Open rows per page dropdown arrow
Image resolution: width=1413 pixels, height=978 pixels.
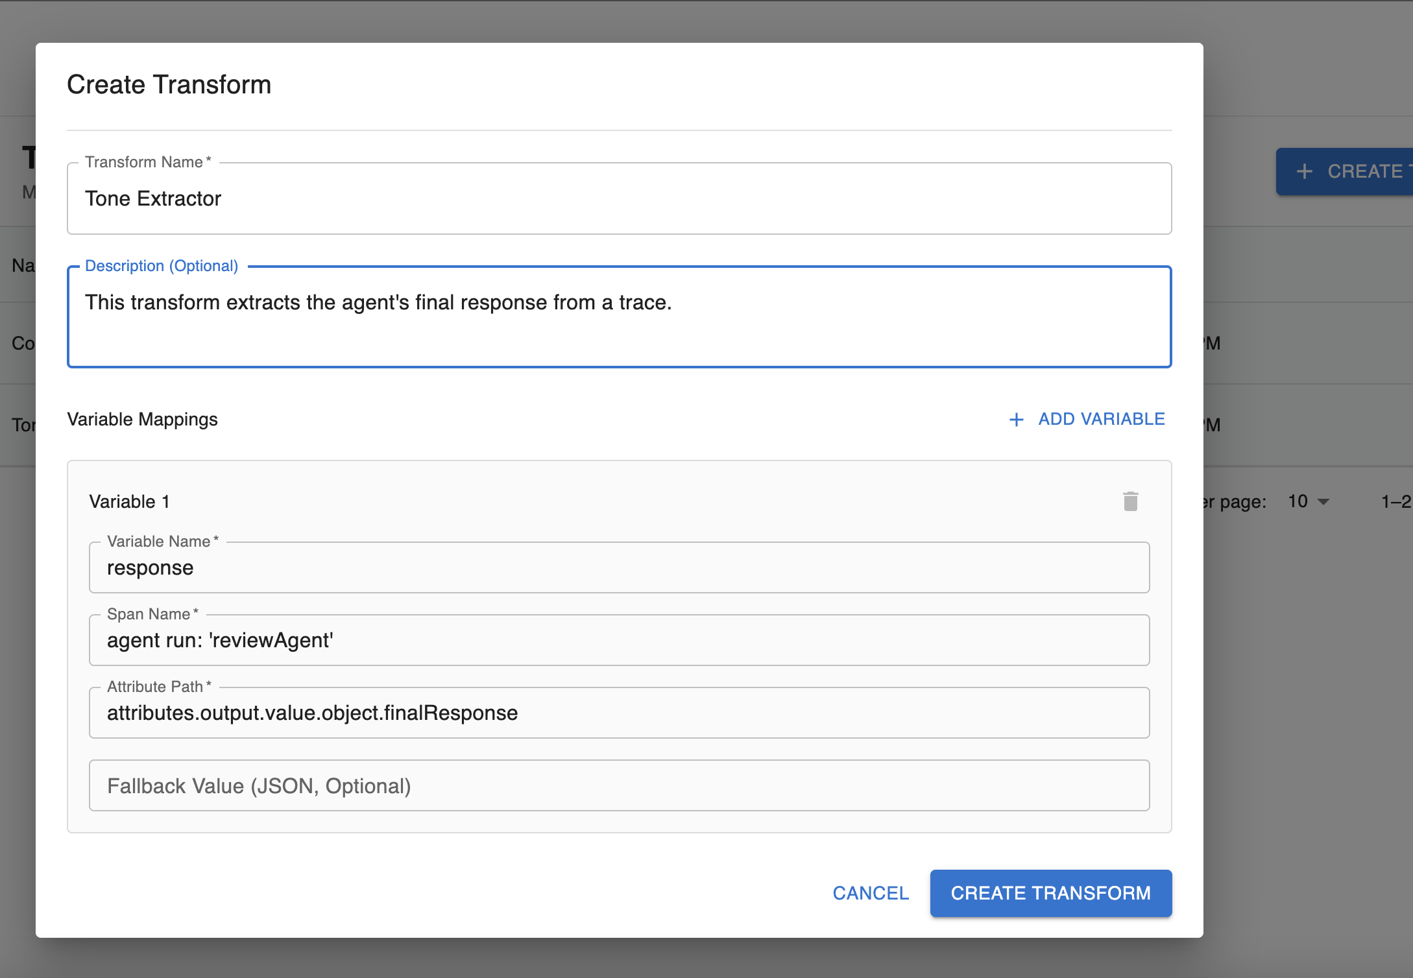coord(1324,502)
